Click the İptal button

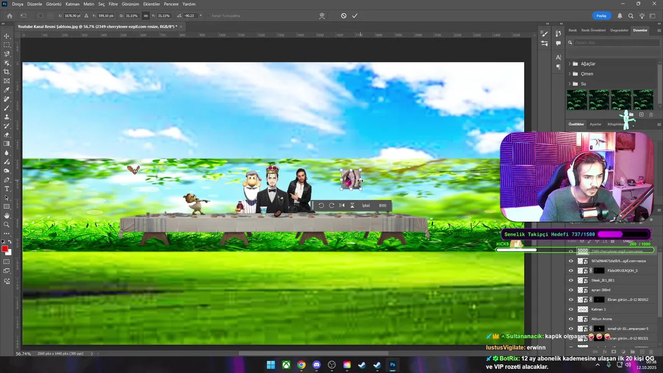point(366,205)
